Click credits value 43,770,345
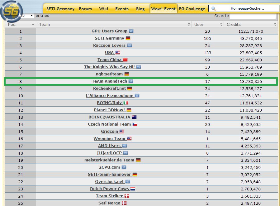 click(x=251, y=38)
